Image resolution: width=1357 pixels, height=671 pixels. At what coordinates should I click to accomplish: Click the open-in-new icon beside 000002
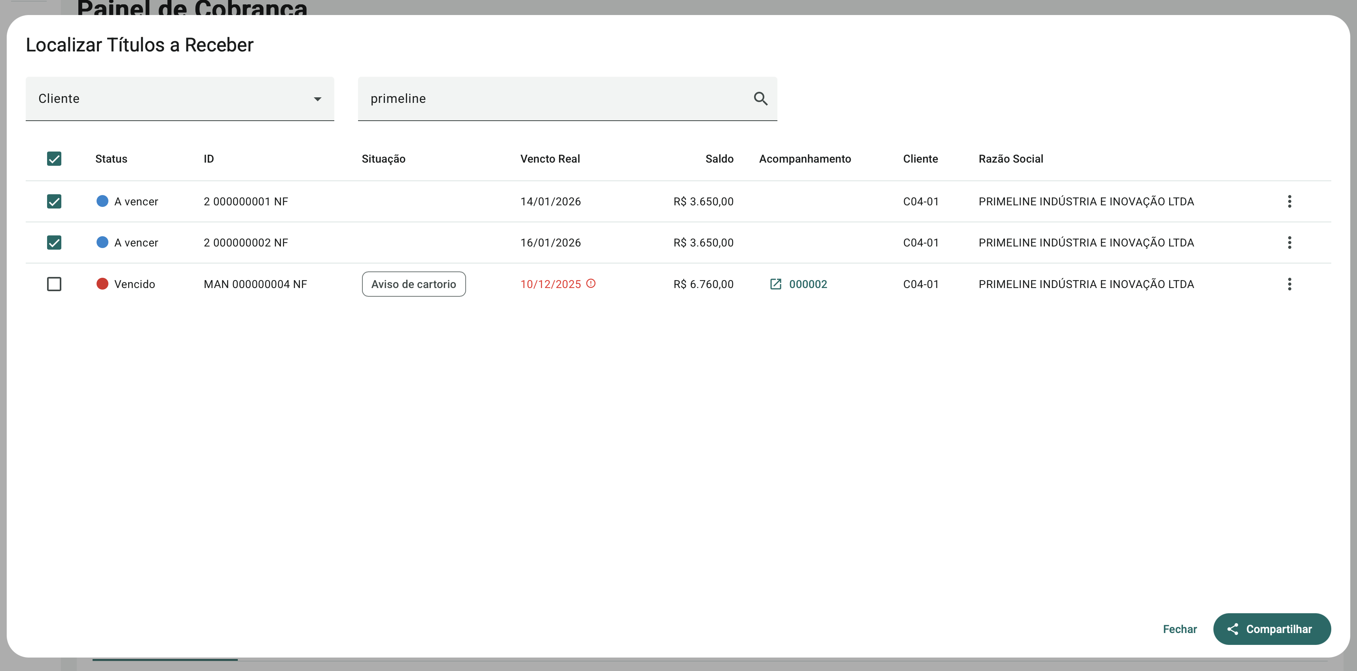(x=775, y=284)
